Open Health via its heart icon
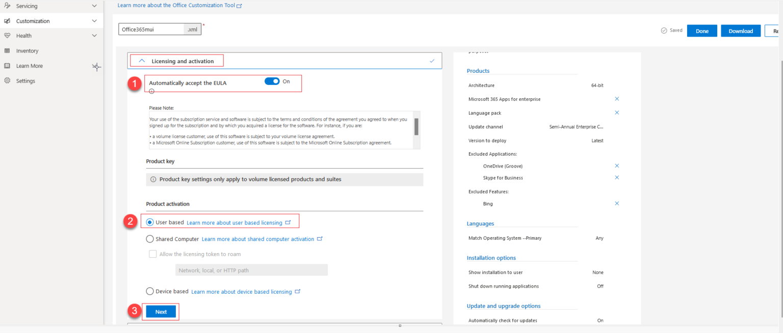This screenshot has width=783, height=333. pos(8,36)
